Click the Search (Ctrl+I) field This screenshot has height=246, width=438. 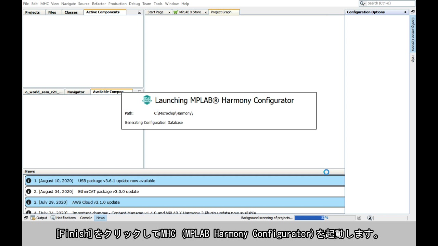[390, 3]
